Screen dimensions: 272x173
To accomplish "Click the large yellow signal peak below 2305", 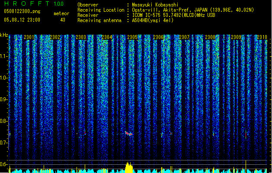I will pyautogui.click(x=129, y=167).
